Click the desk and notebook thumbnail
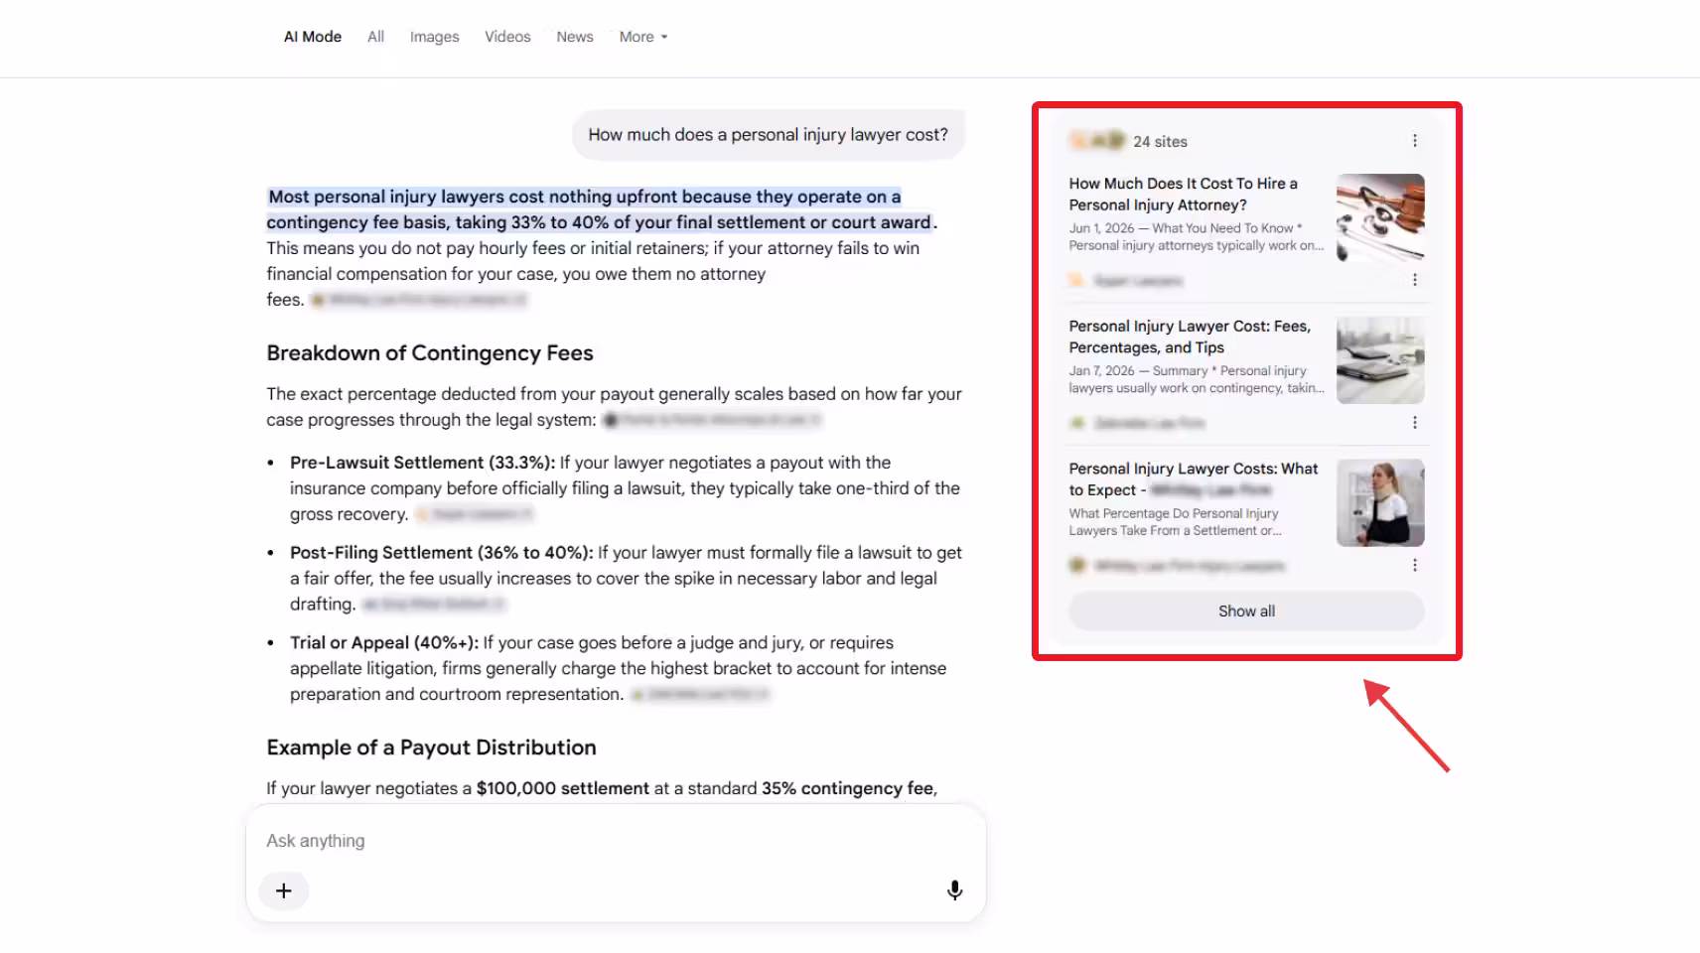Screen dimensions: 1700x953 [x=1380, y=360]
